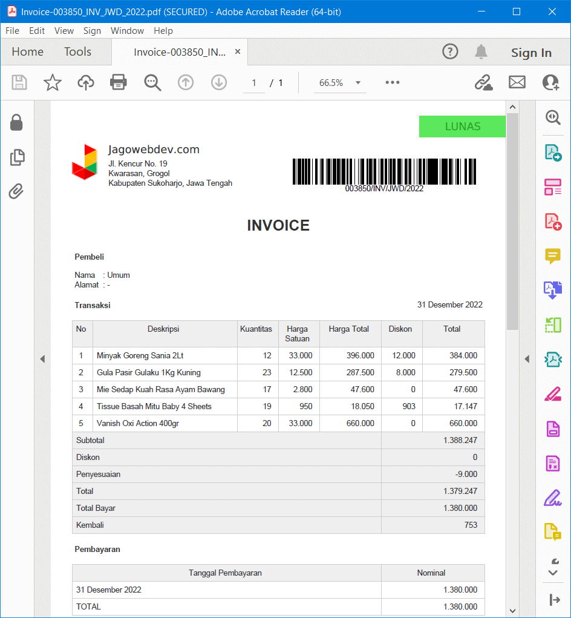Viewport: 571px width, 618px height.
Task: Send the file by email envelope icon
Action: 517,83
